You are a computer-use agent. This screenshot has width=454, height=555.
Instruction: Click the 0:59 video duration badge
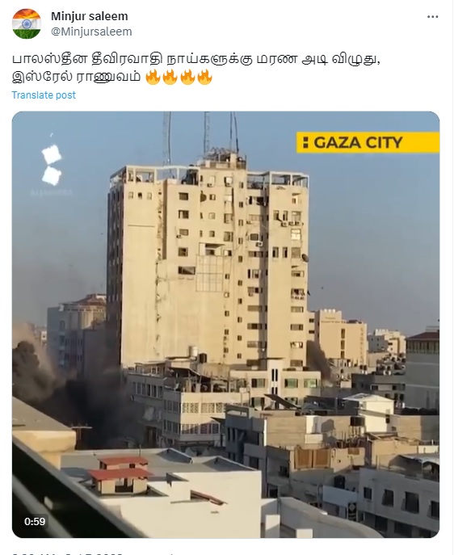[35, 521]
